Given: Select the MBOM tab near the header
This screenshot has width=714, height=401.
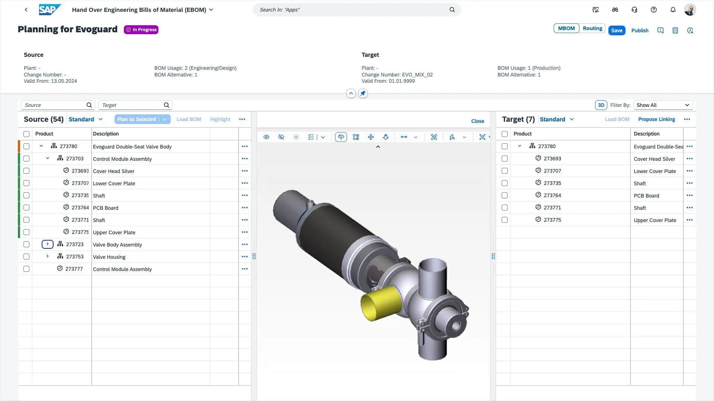Looking at the screenshot, I should (x=566, y=28).
